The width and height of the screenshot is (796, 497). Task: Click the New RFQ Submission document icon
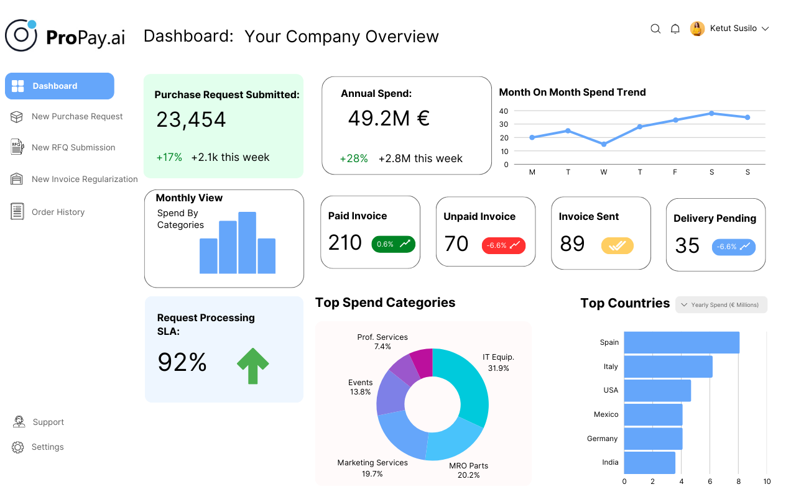point(17,147)
